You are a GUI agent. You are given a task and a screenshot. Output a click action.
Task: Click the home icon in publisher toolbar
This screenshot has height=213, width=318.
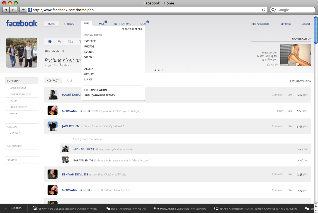tap(50, 41)
